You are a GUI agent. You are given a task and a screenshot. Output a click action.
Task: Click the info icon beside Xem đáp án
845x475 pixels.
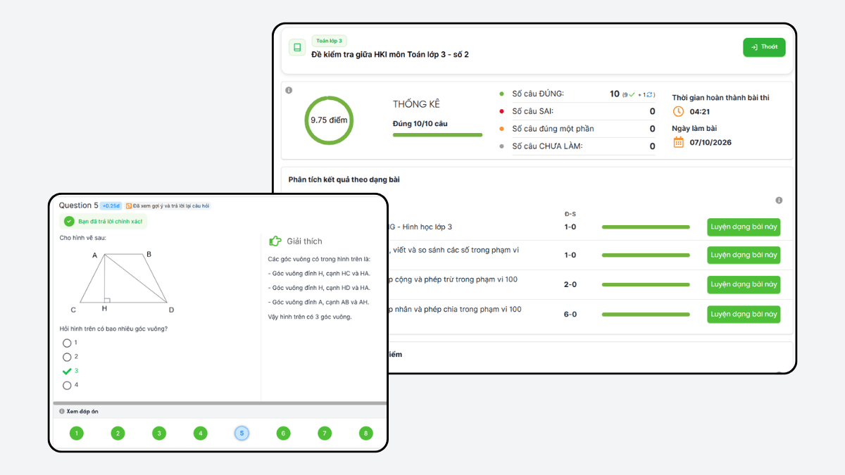click(62, 411)
